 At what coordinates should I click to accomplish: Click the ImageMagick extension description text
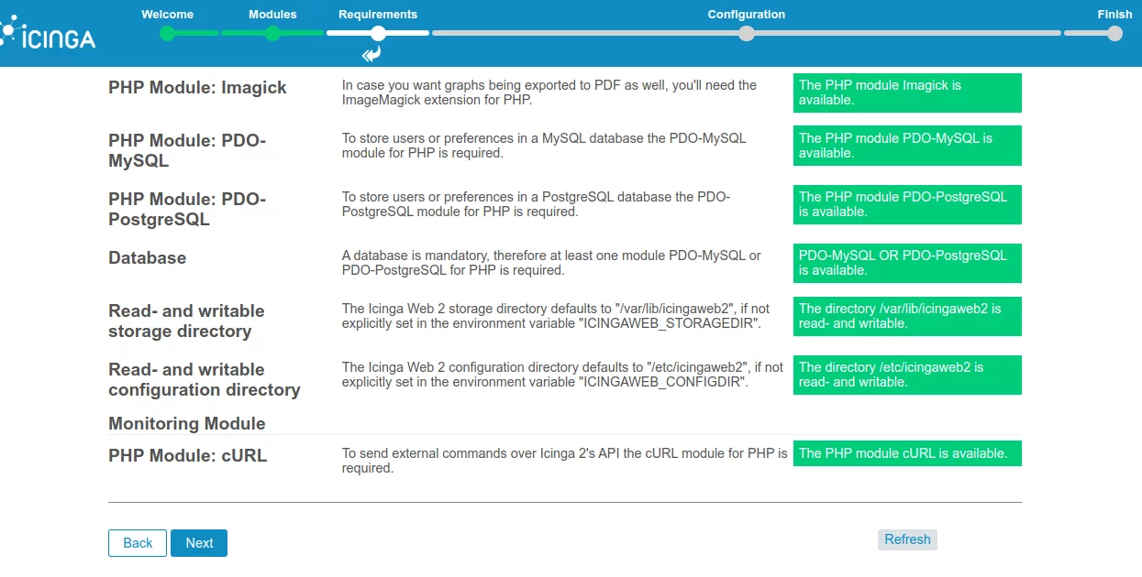(x=549, y=93)
